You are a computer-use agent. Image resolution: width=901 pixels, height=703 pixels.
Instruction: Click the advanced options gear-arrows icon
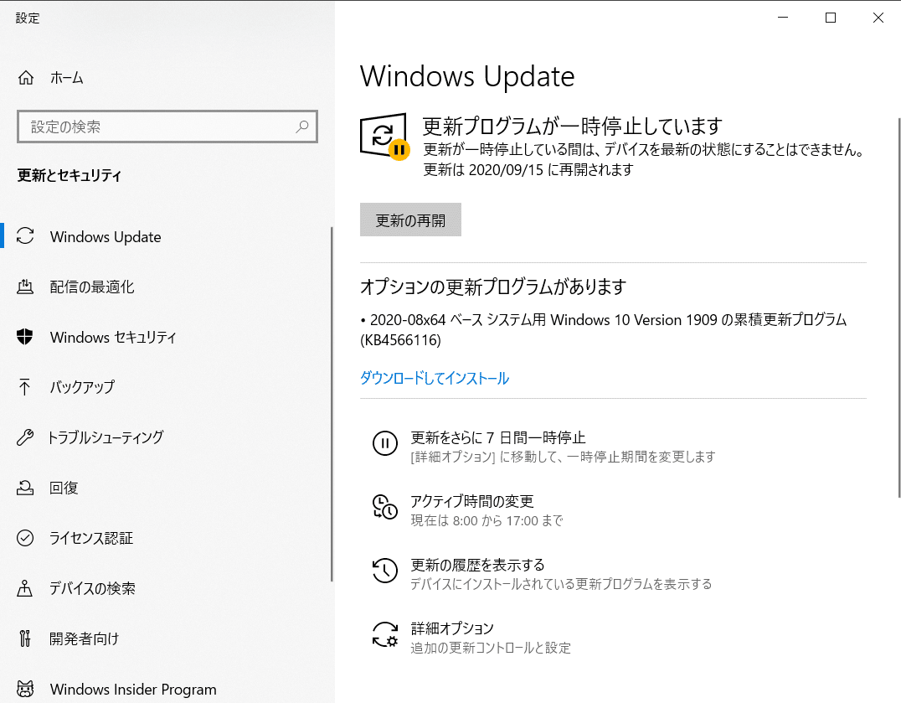pos(385,634)
